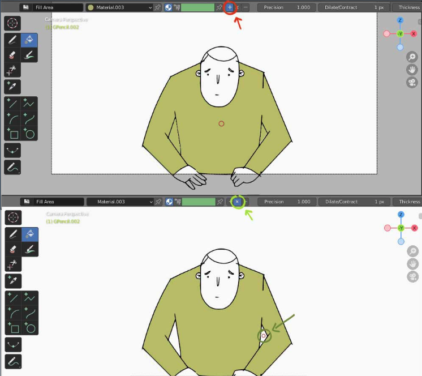Select the Tint tool in bottom viewport
422x376 pixels.
coord(30,249)
